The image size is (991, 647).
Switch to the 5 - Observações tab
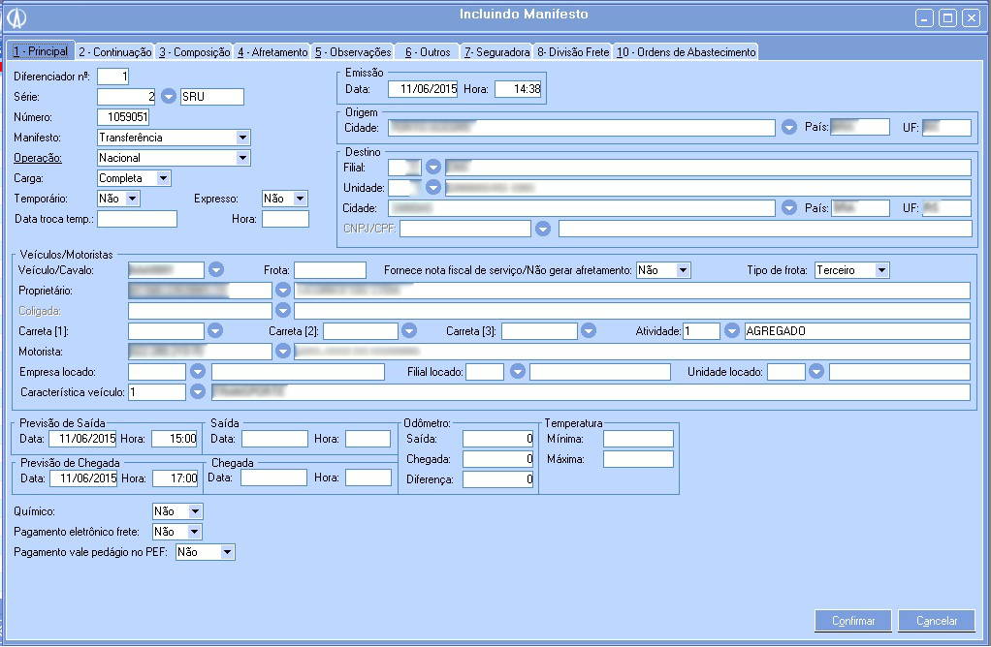point(353,52)
